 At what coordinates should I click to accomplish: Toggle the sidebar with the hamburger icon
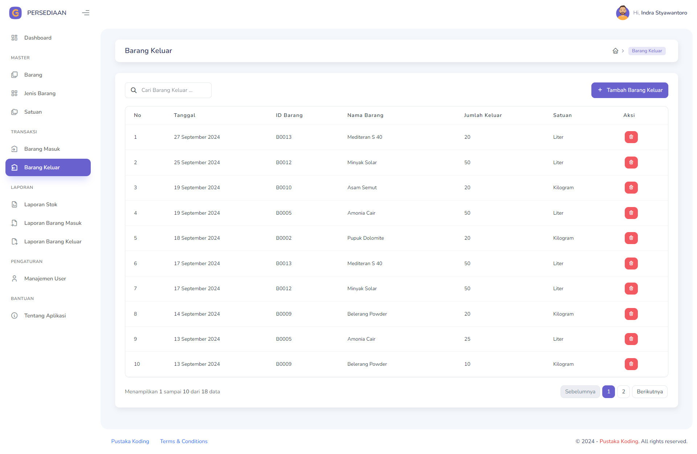[86, 13]
